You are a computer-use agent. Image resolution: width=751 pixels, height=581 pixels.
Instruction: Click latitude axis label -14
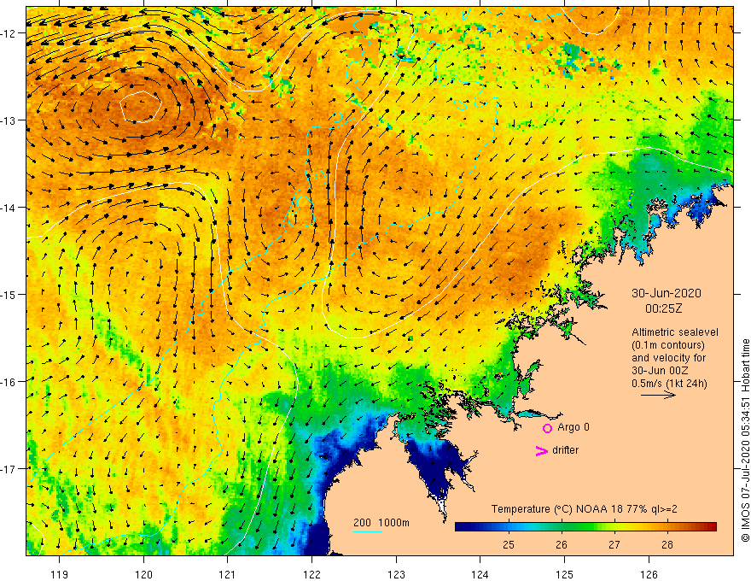tap(8, 208)
